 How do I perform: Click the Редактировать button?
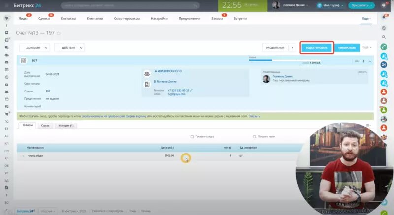pos(317,48)
